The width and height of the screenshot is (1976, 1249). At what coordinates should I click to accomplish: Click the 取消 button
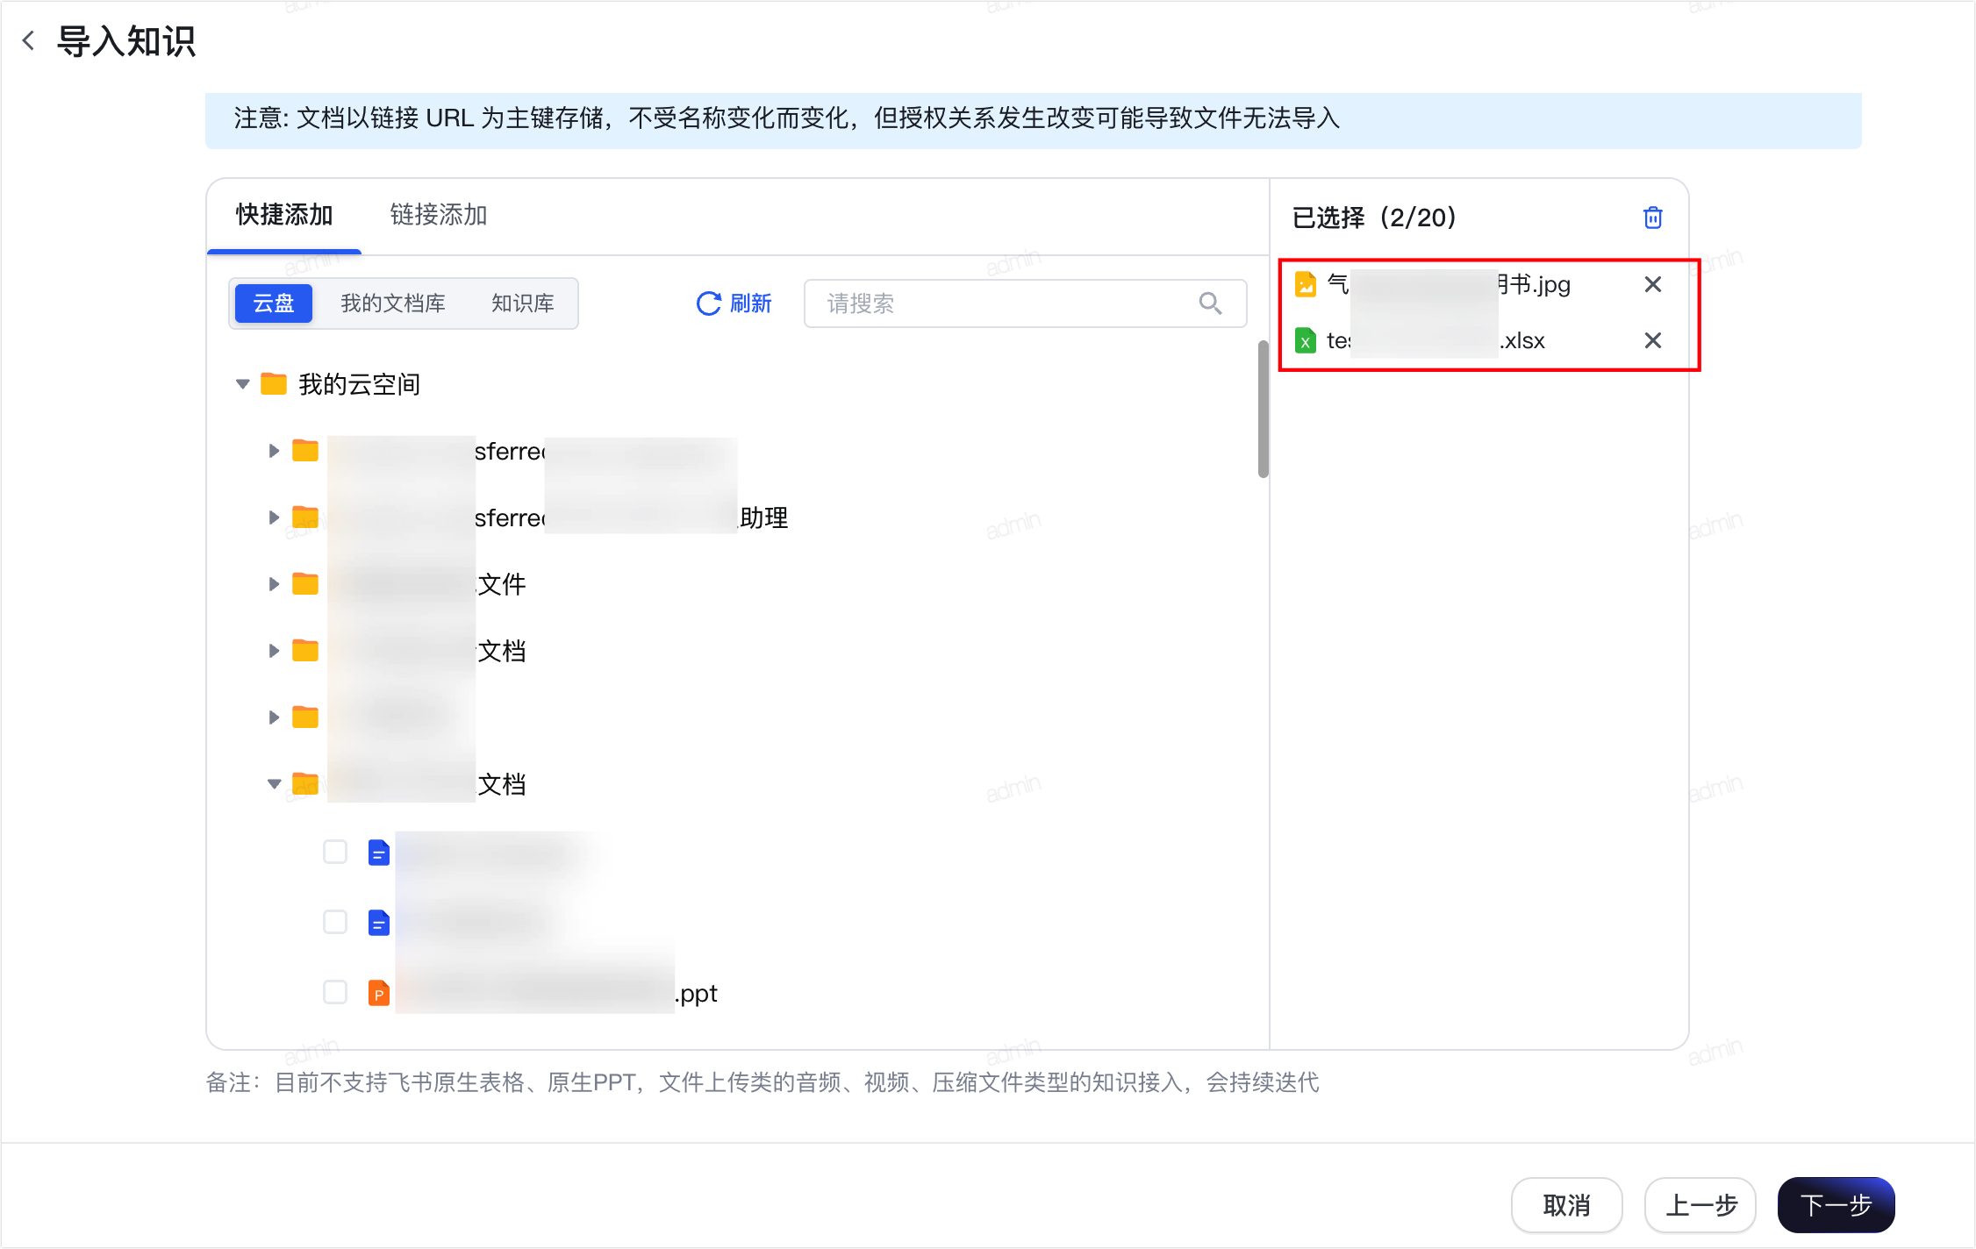(1566, 1205)
